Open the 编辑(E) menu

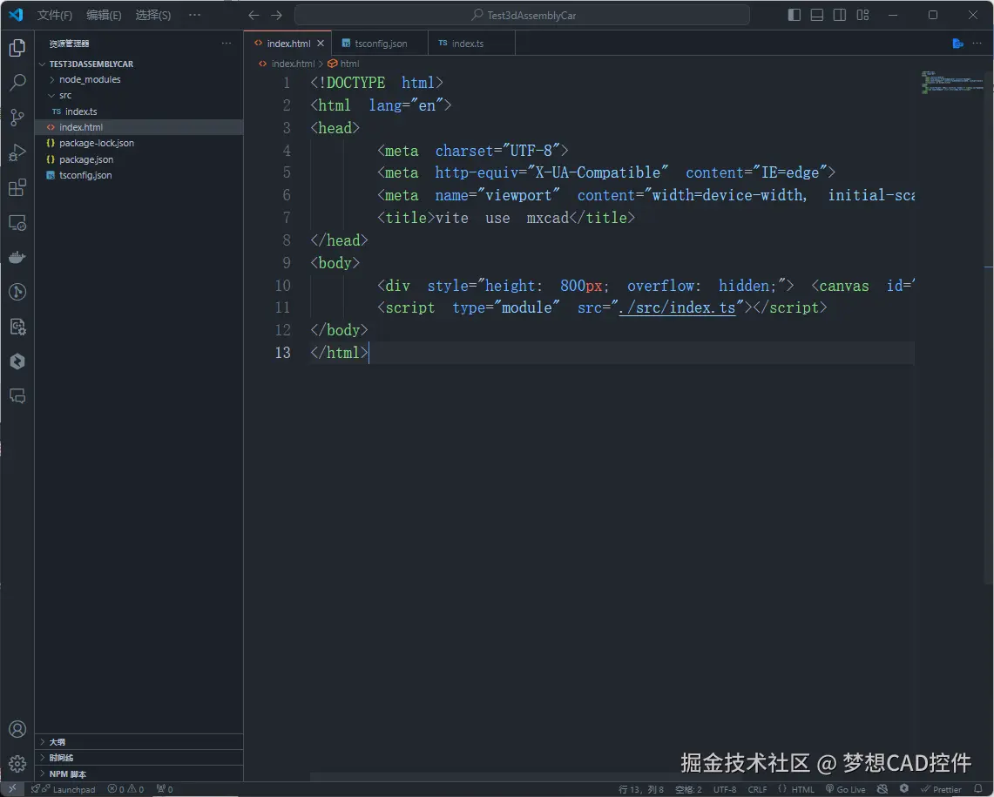coord(104,15)
